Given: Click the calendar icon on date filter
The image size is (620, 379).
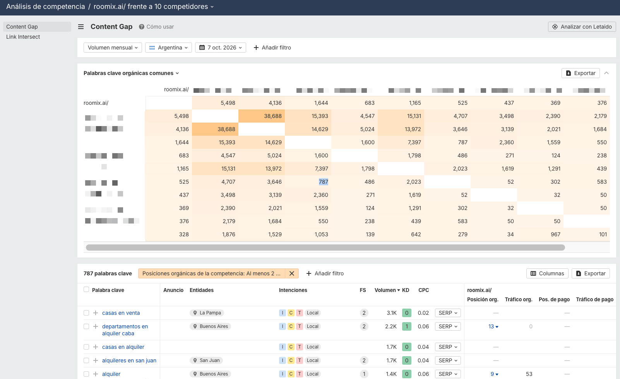Looking at the screenshot, I should pyautogui.click(x=202, y=48).
